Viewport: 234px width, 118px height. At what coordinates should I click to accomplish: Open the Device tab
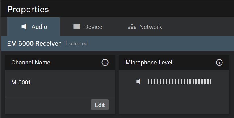[x=88, y=27]
